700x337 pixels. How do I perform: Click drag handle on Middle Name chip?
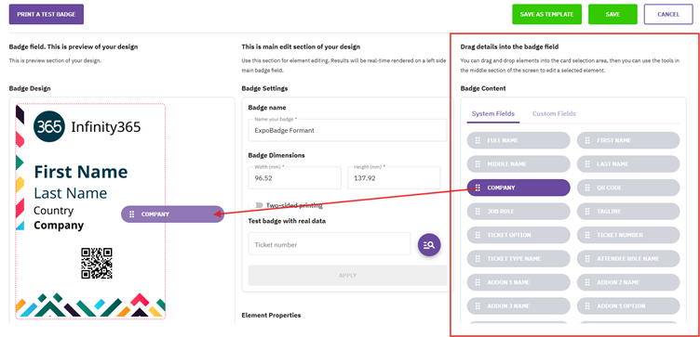pos(478,163)
